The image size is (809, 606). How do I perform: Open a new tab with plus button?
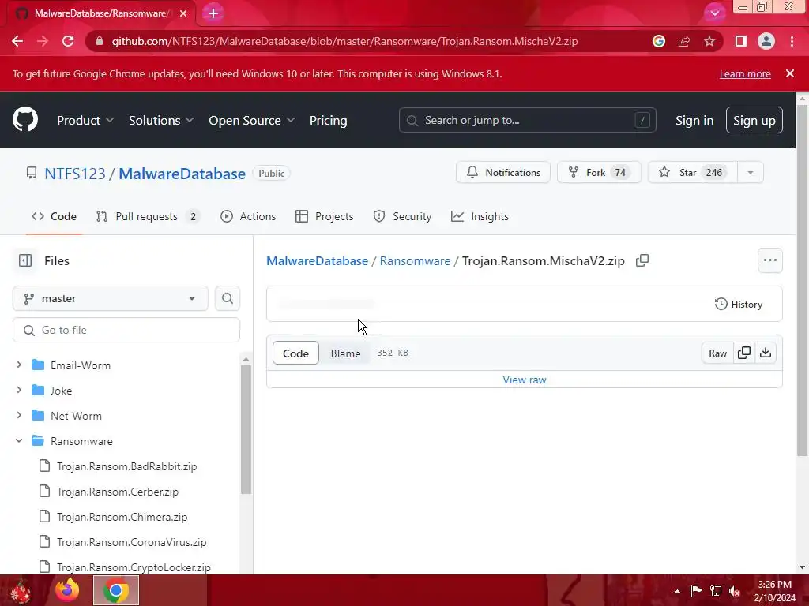[x=213, y=13]
